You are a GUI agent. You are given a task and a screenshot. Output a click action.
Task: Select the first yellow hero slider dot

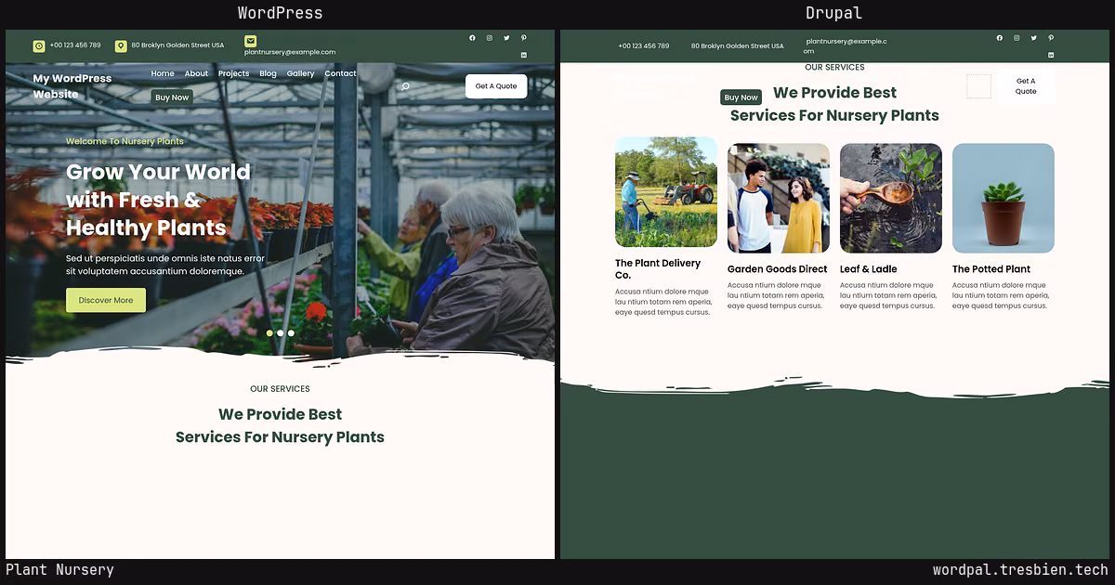269,332
